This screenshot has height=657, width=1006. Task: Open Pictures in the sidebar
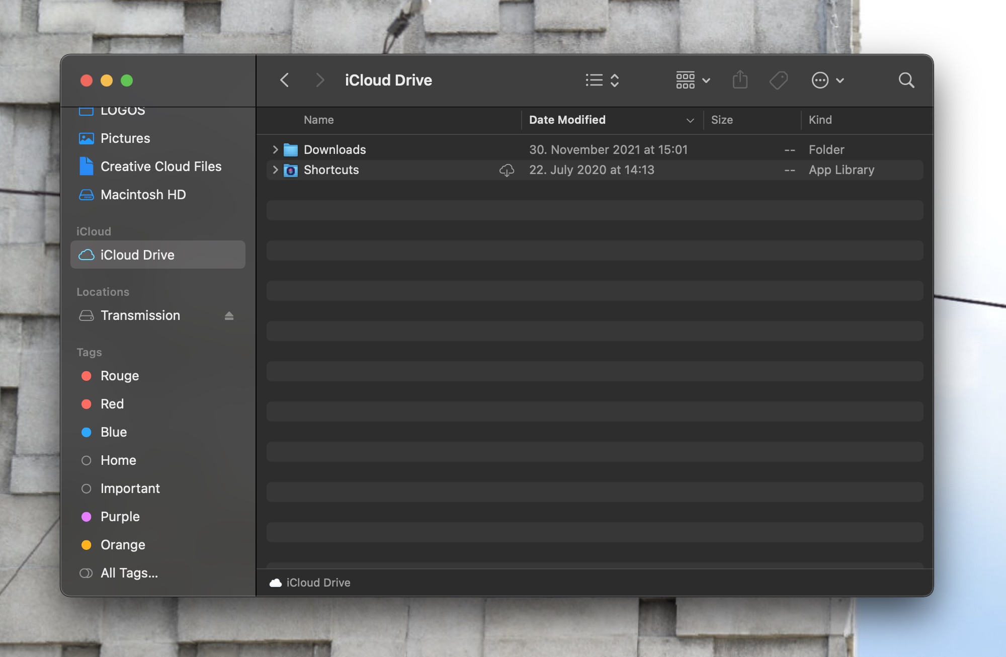(x=125, y=138)
